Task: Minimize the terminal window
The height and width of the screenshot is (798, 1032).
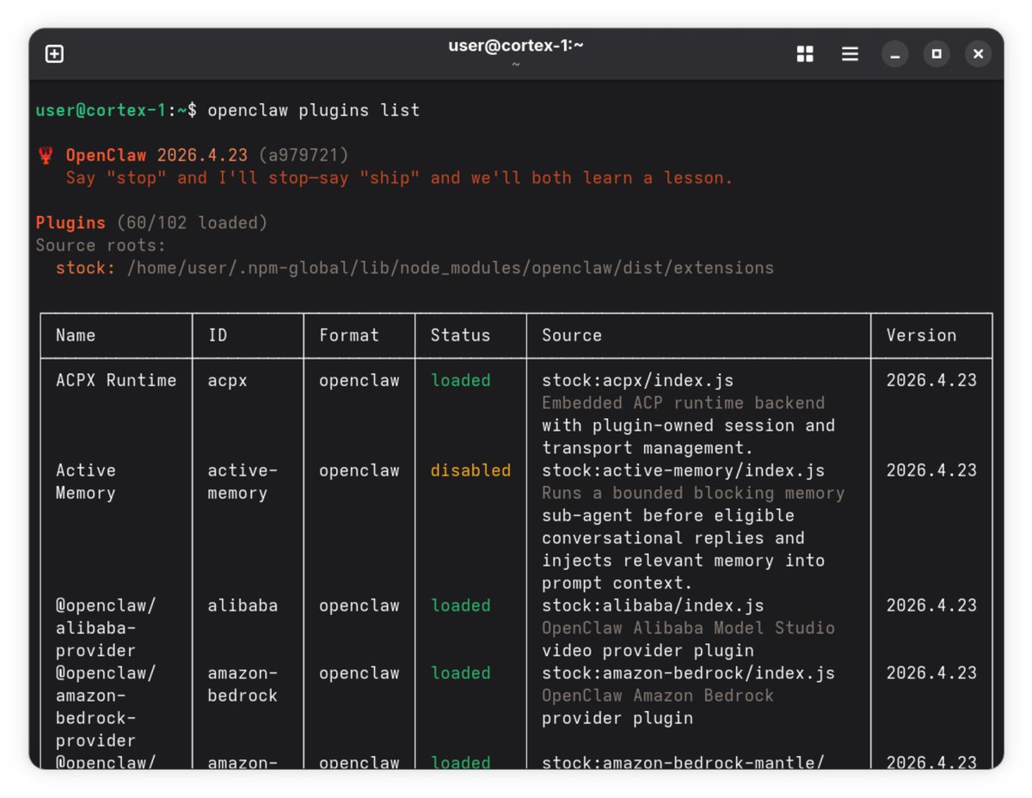Action: tap(895, 54)
